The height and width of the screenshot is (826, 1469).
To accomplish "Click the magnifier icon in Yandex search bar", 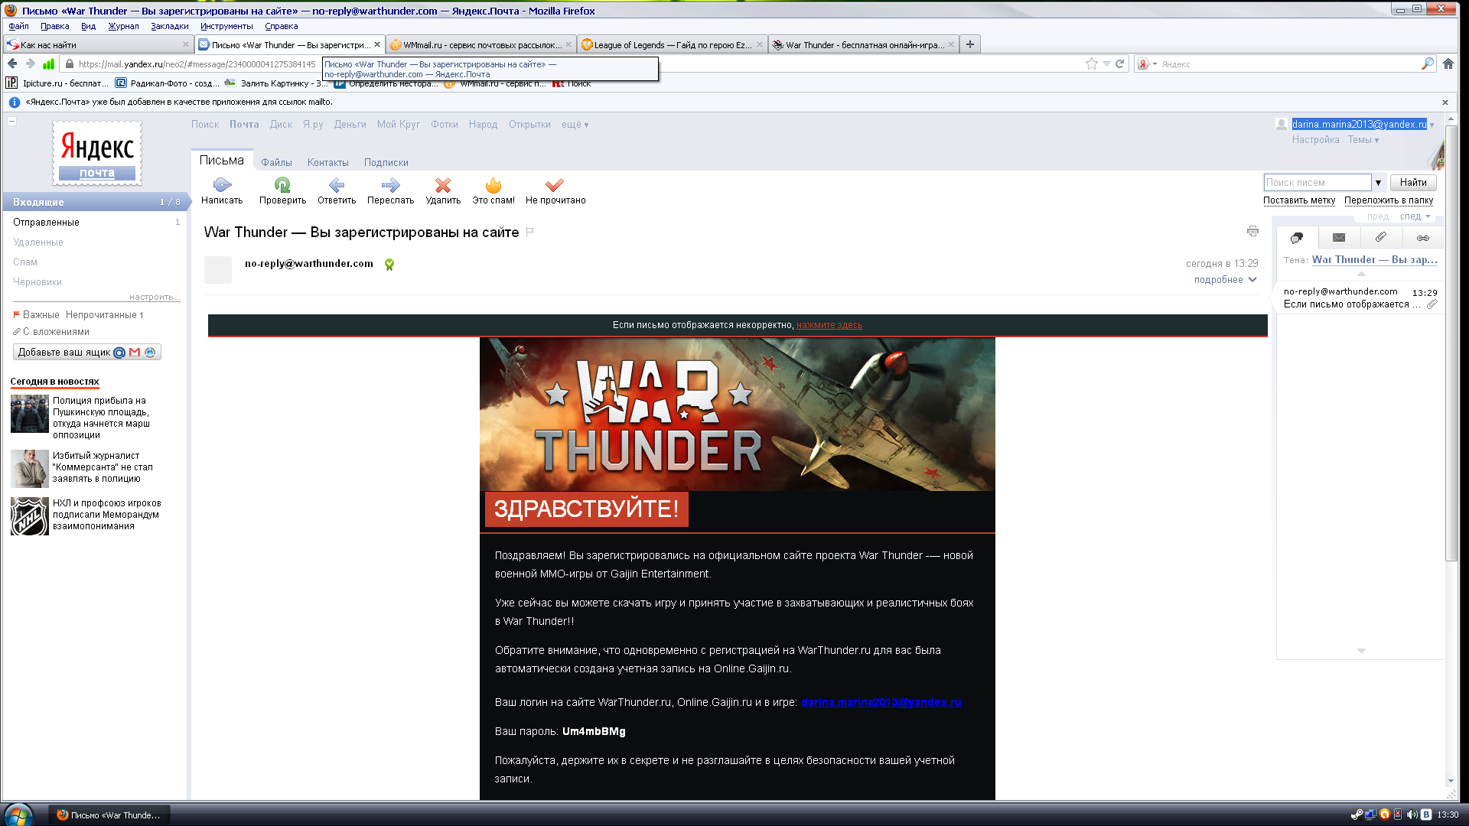I will click(1428, 64).
